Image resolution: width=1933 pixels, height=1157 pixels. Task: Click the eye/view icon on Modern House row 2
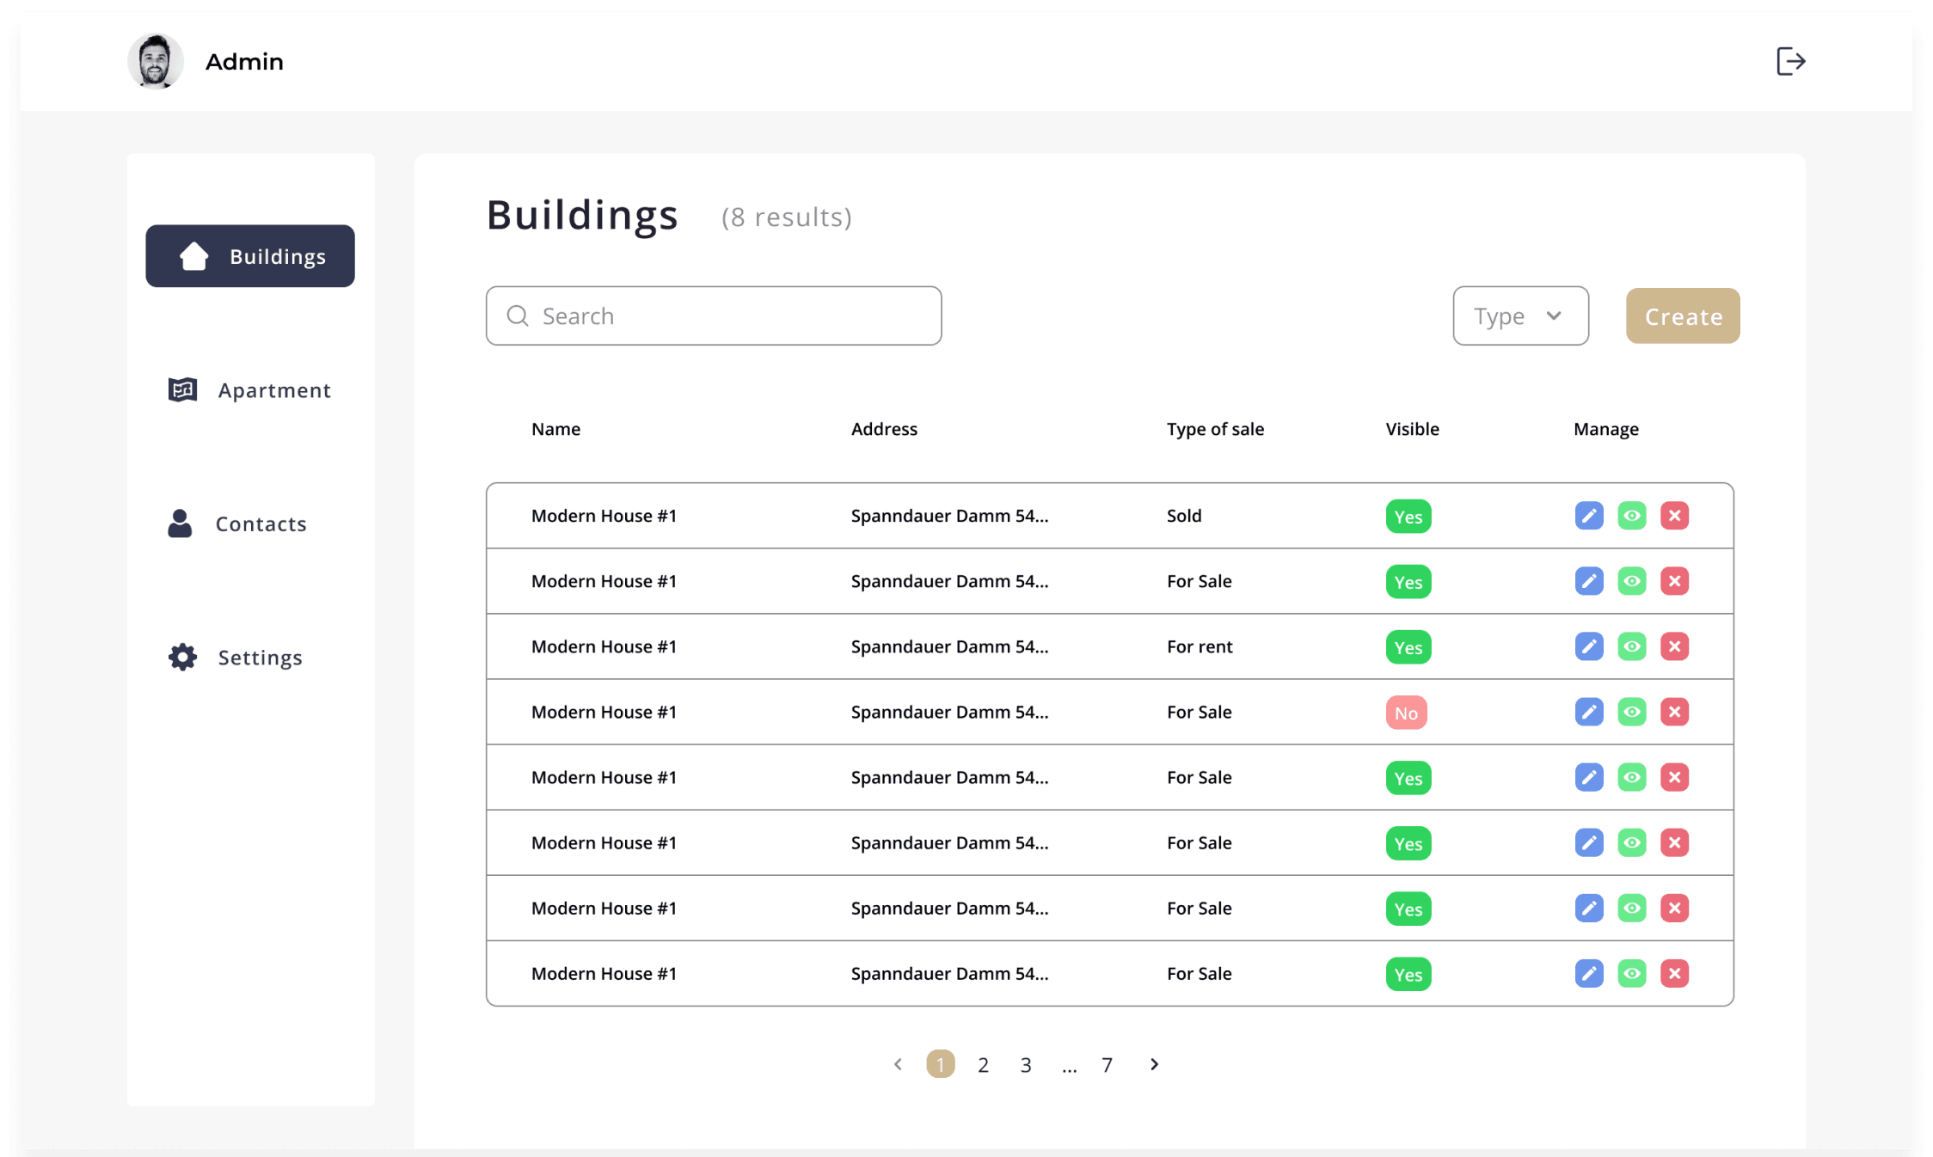tap(1631, 580)
